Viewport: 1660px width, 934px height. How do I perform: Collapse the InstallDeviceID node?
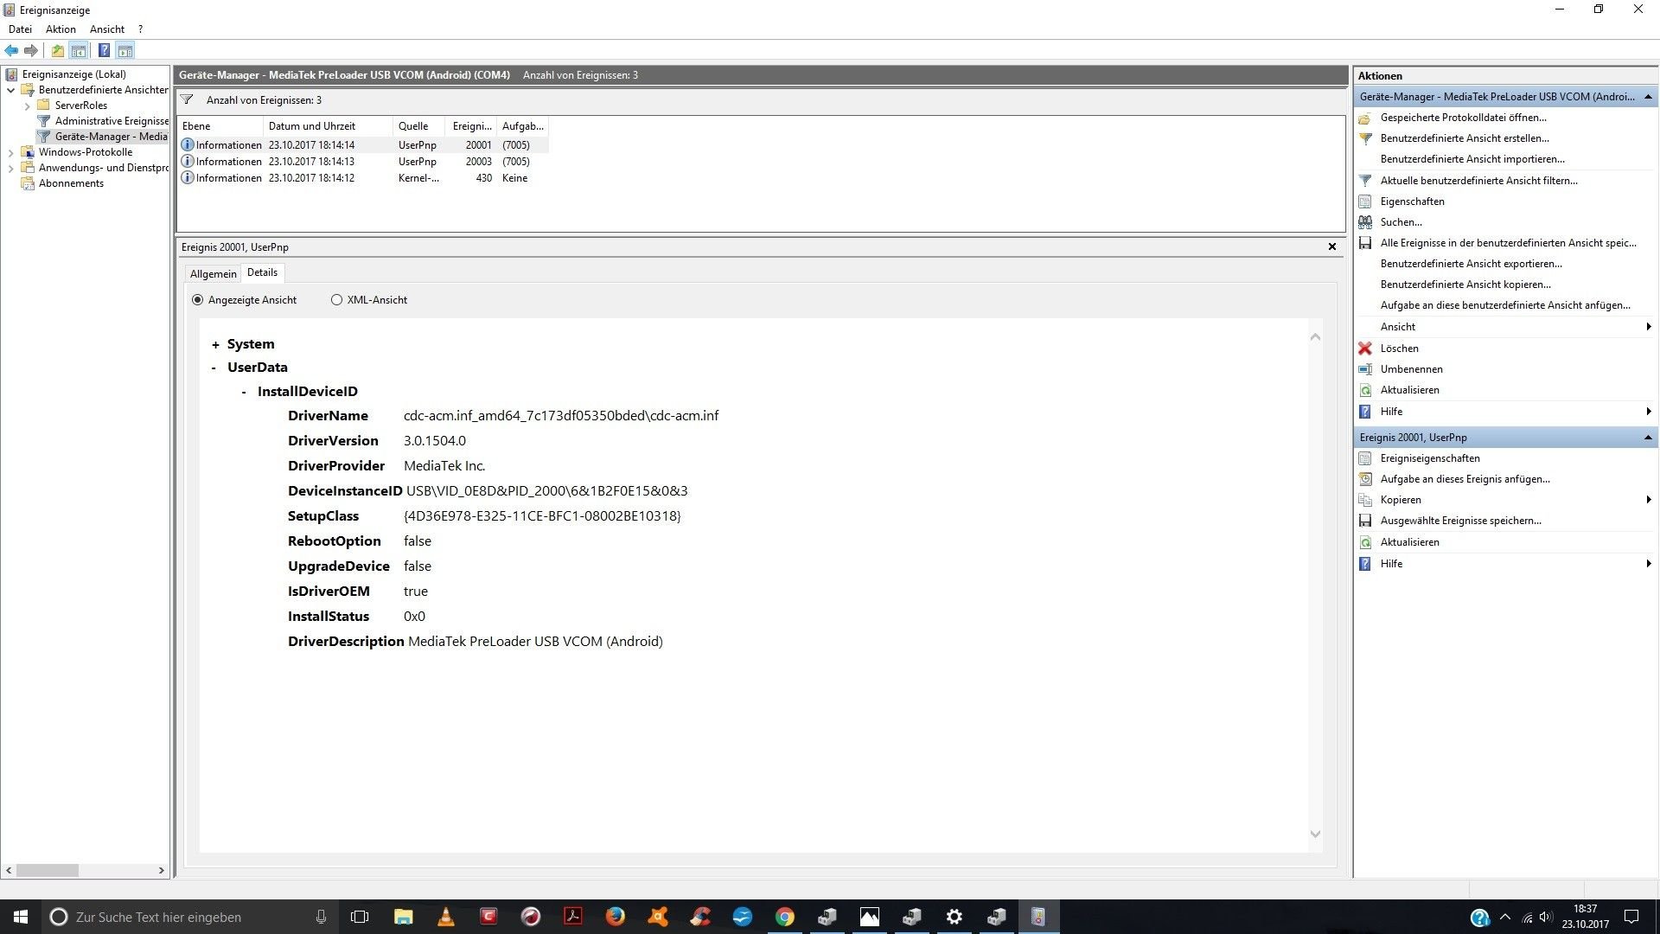[244, 392]
